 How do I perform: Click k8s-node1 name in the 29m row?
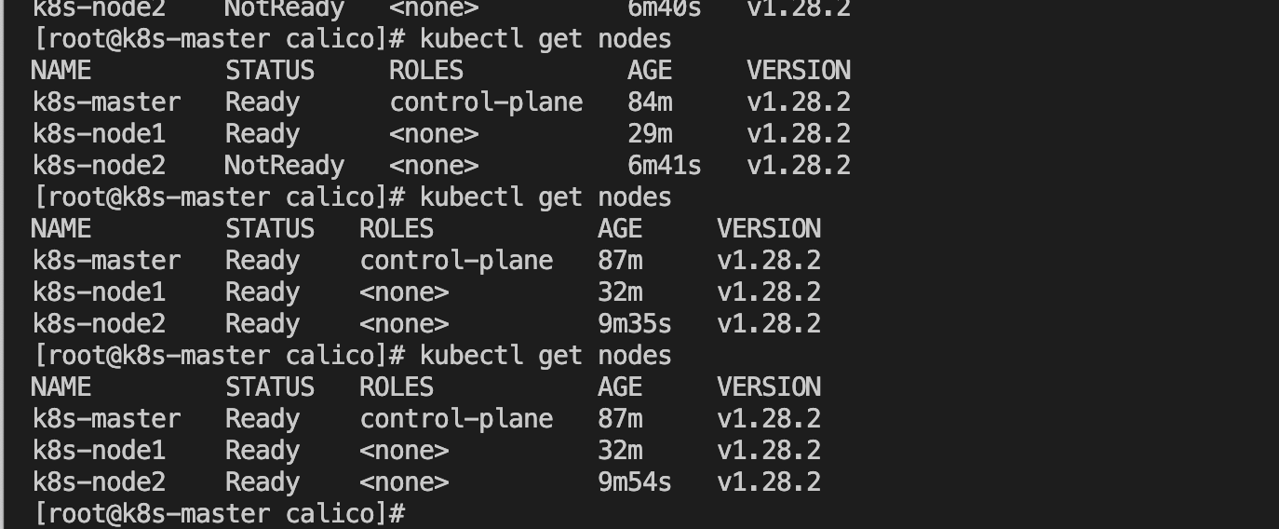click(x=99, y=133)
